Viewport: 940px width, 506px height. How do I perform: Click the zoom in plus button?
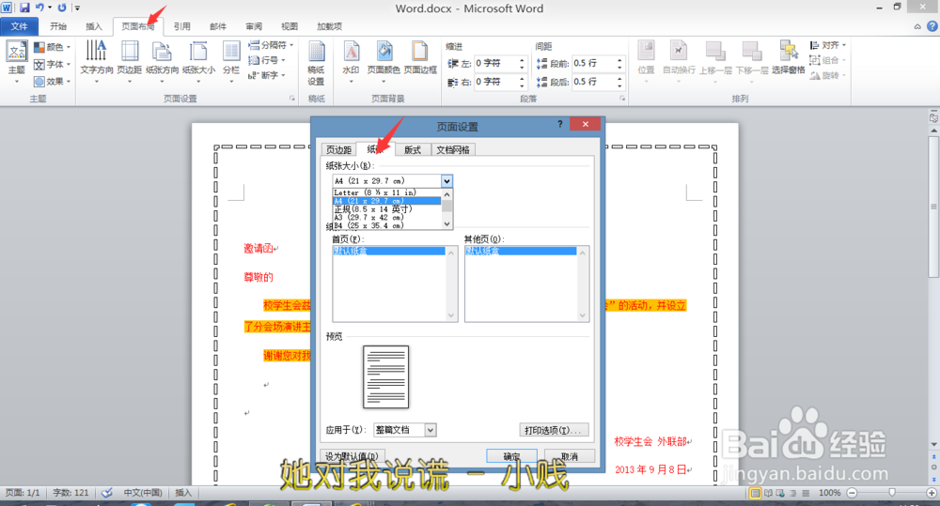931,492
